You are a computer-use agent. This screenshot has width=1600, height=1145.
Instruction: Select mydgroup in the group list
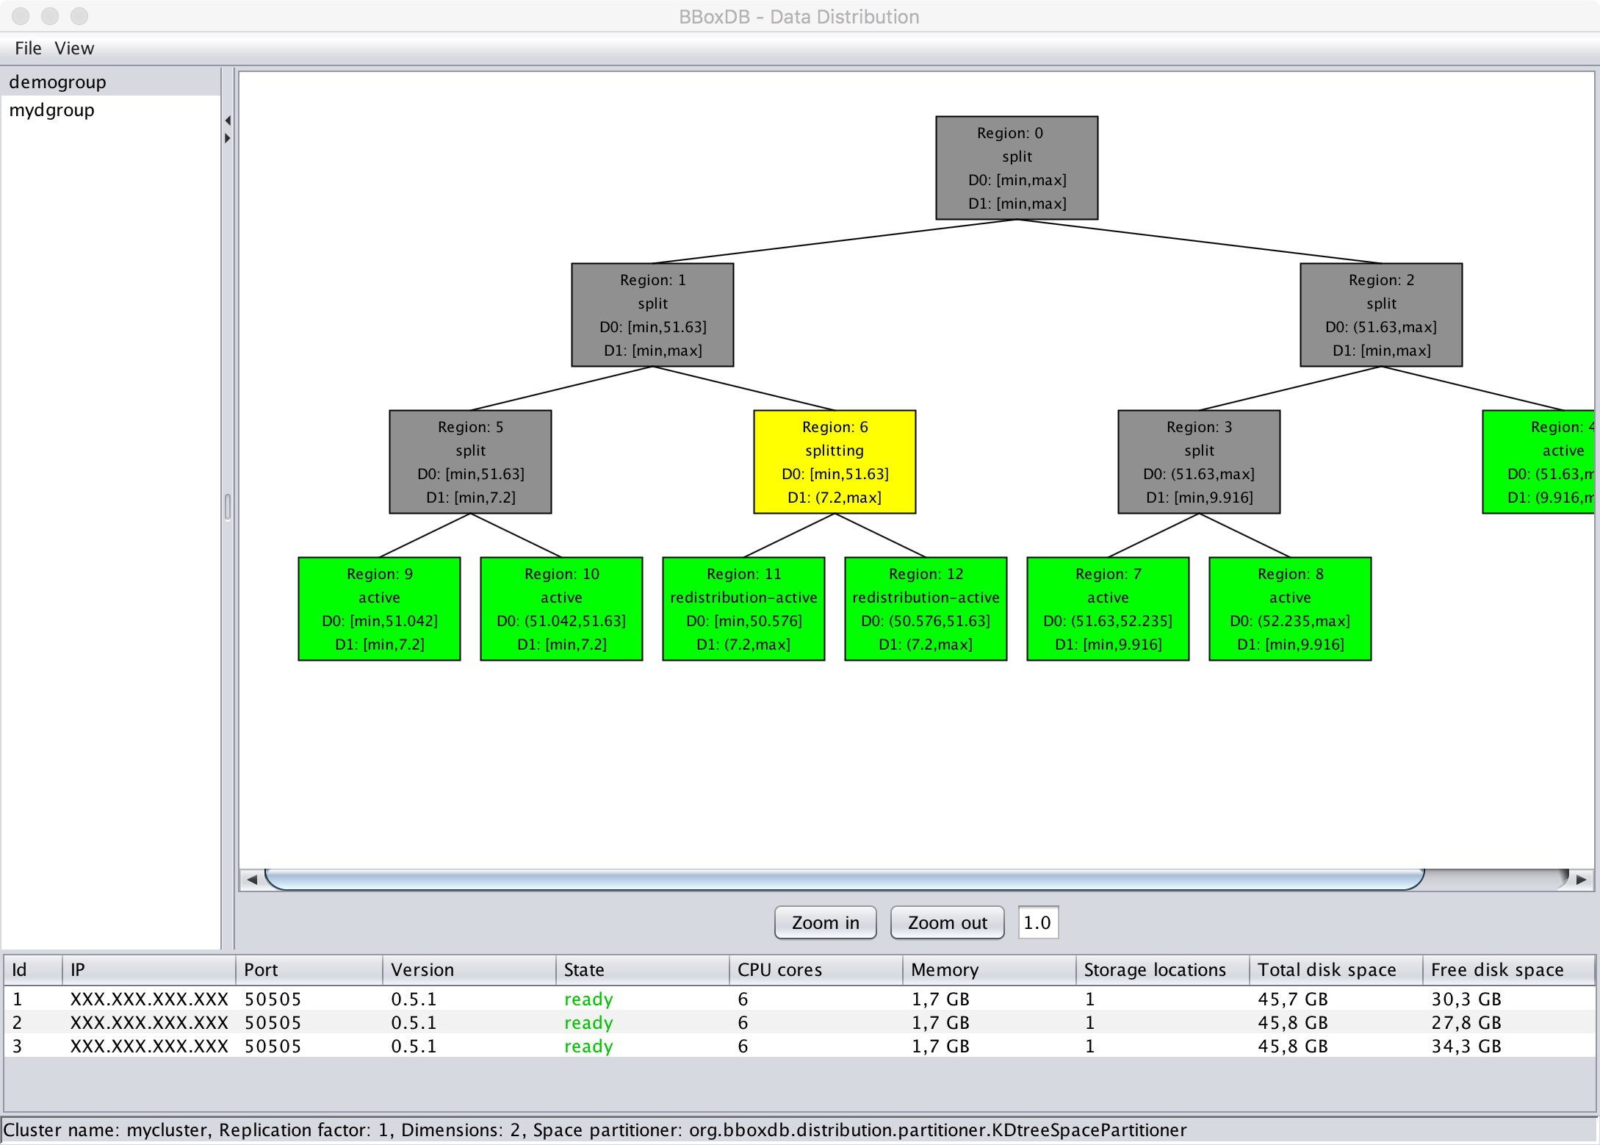[x=52, y=110]
